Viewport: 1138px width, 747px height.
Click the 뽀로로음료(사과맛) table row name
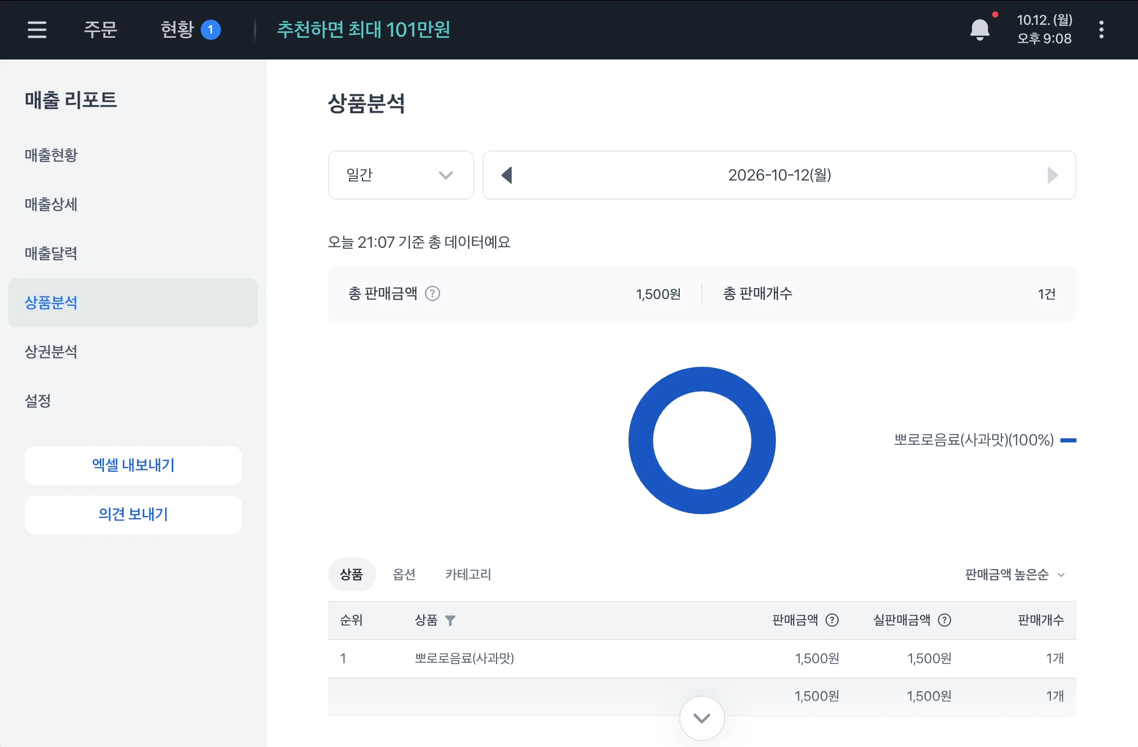coord(464,658)
